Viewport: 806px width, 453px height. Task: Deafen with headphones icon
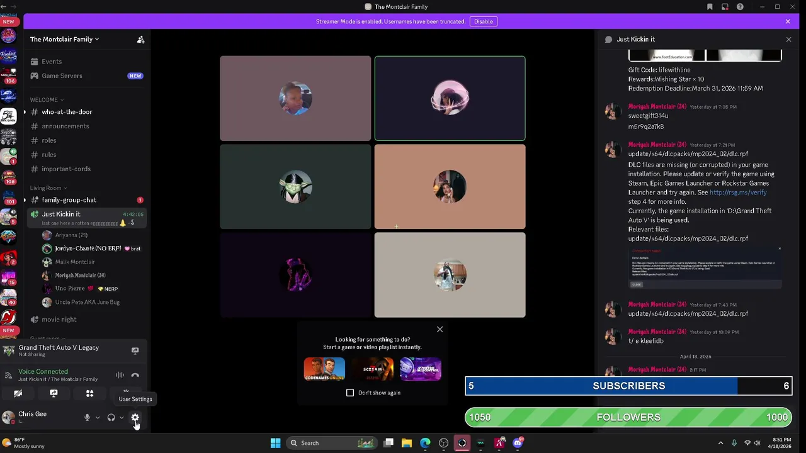coord(111,417)
